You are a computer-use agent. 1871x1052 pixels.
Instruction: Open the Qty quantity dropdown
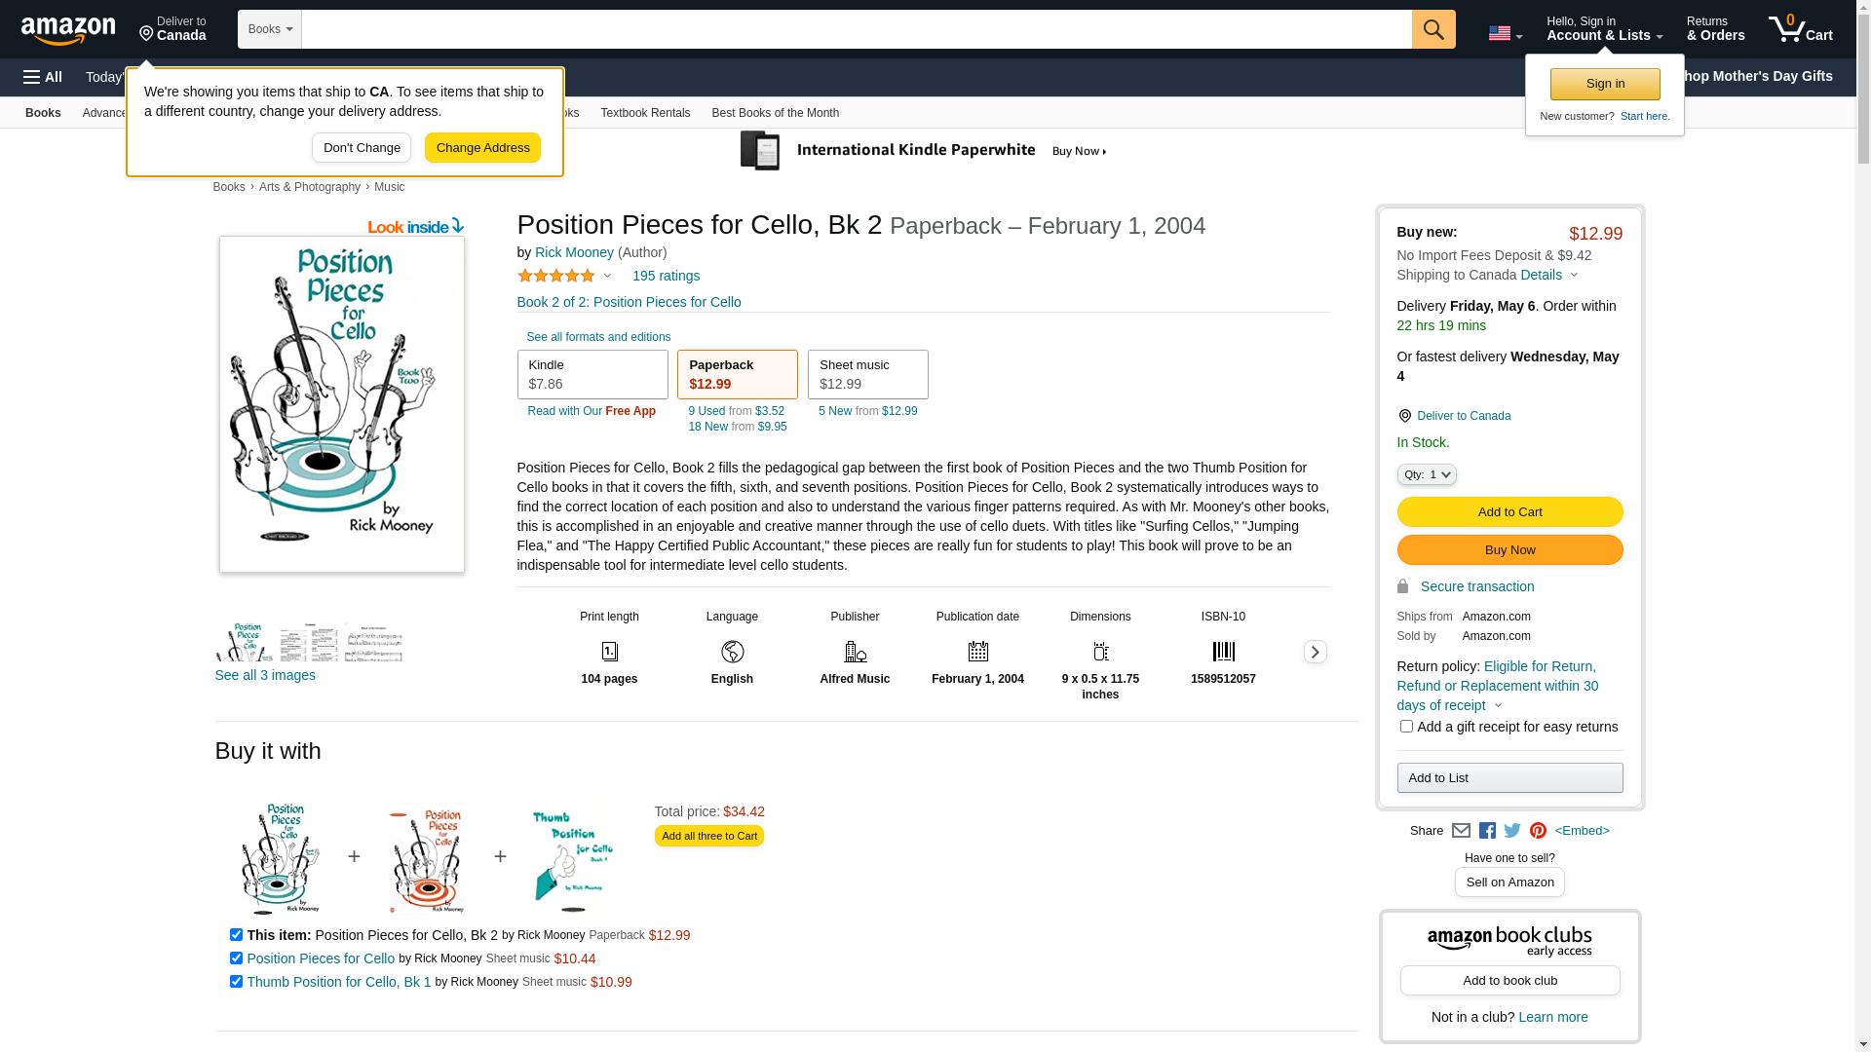1426,474
